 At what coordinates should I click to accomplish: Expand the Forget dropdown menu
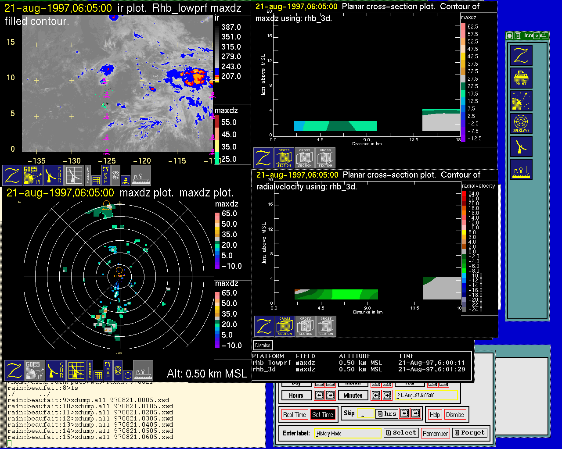pos(469,433)
